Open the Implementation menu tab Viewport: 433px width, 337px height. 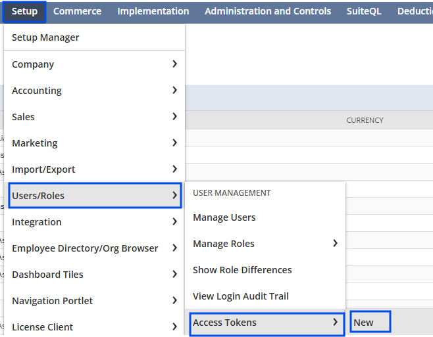[x=153, y=12]
